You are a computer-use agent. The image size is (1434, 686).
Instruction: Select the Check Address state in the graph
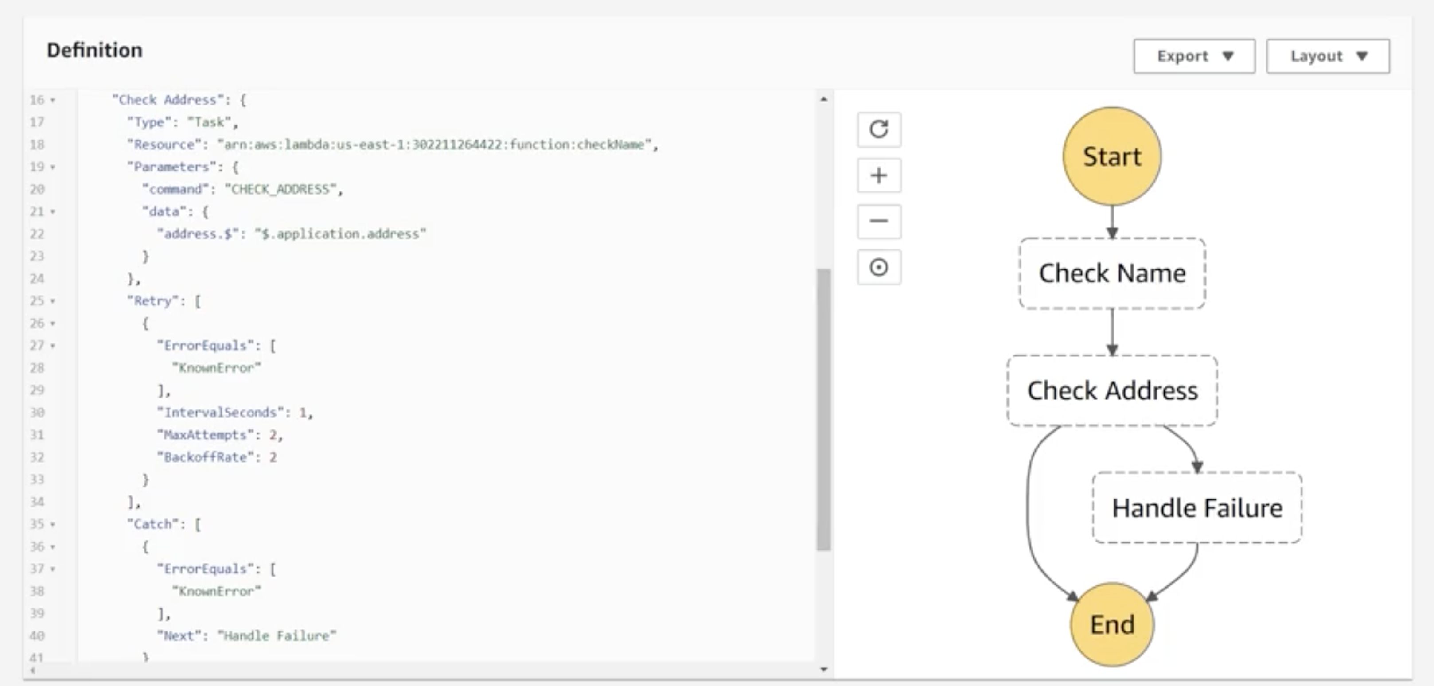[1113, 391]
